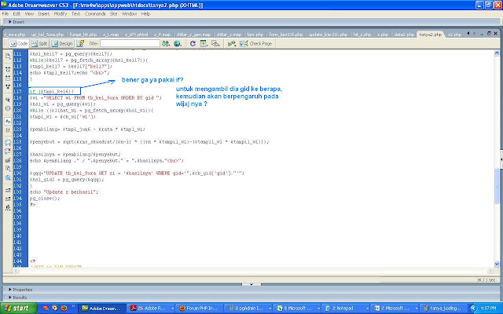Switch to the data2.php document tab
The image size is (503, 314).
click(404, 35)
